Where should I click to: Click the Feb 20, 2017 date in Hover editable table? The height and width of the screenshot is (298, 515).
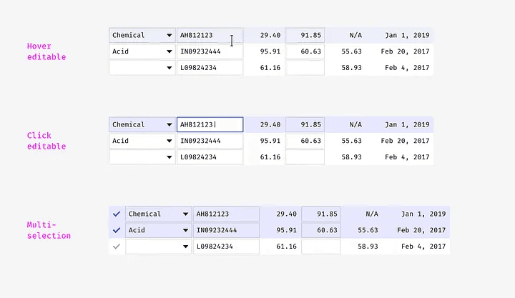tap(406, 51)
